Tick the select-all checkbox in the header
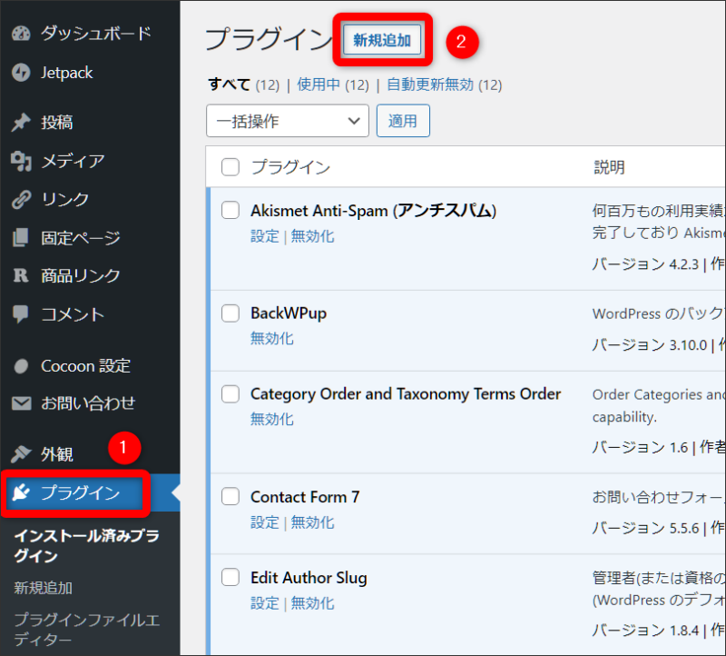726x656 pixels. coord(231,167)
